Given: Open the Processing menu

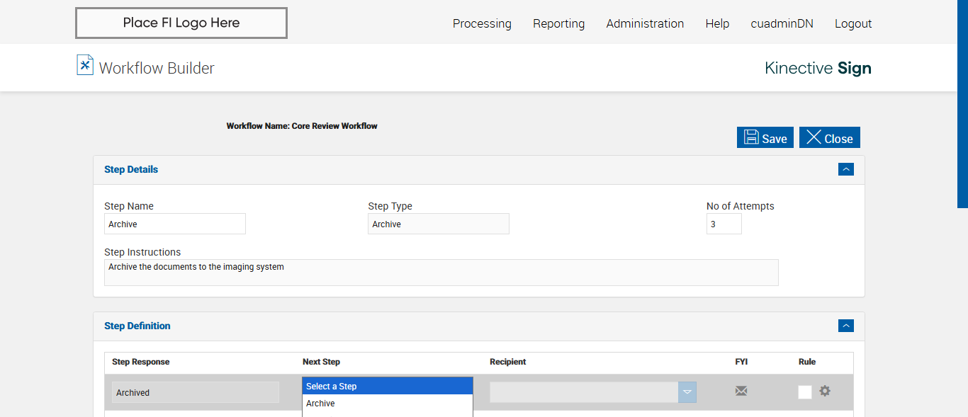Looking at the screenshot, I should 482,23.
